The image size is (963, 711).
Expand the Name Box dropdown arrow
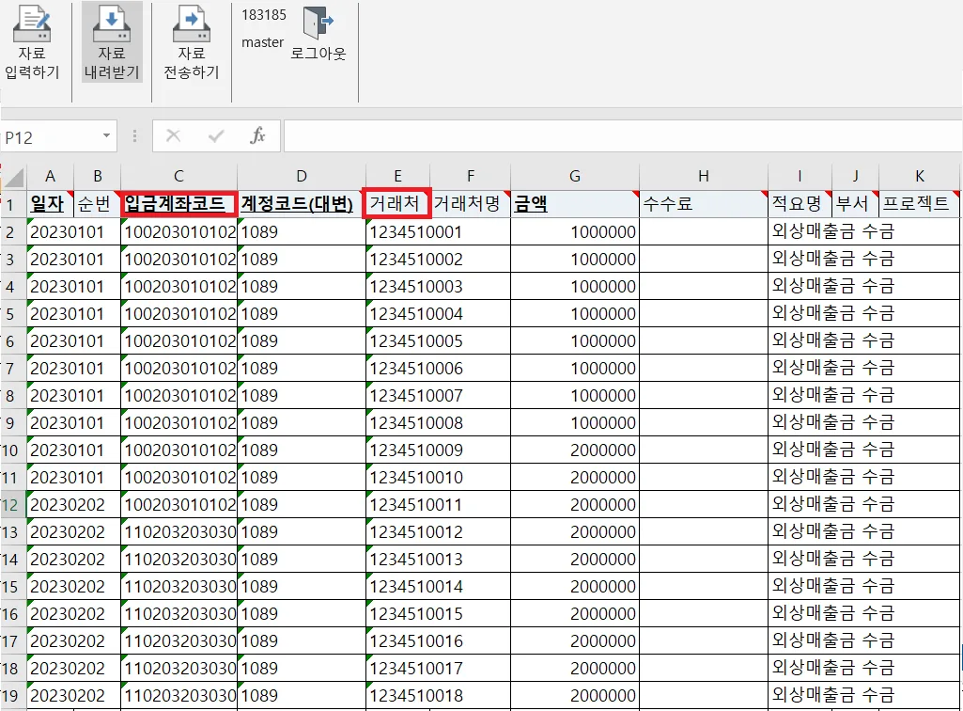pyautogui.click(x=106, y=136)
